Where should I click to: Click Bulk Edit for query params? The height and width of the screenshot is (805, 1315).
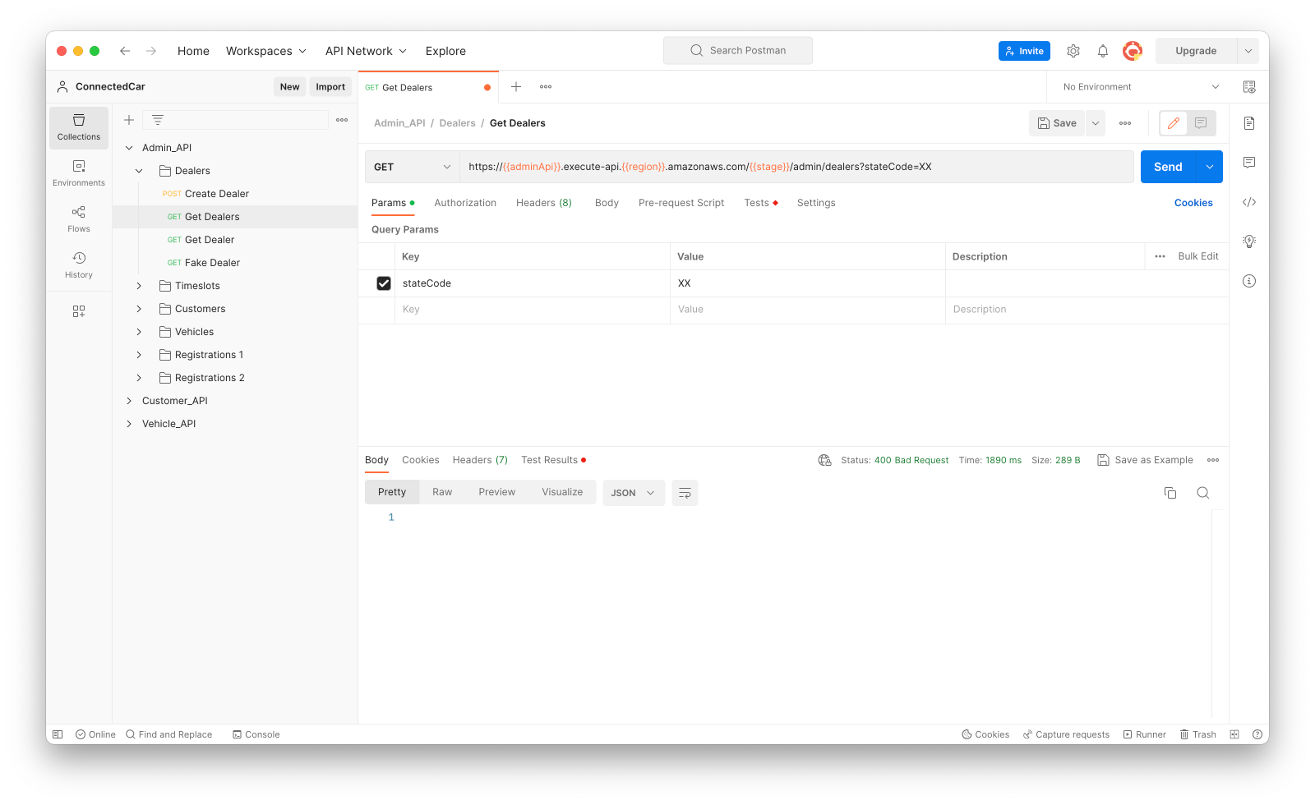1198,256
